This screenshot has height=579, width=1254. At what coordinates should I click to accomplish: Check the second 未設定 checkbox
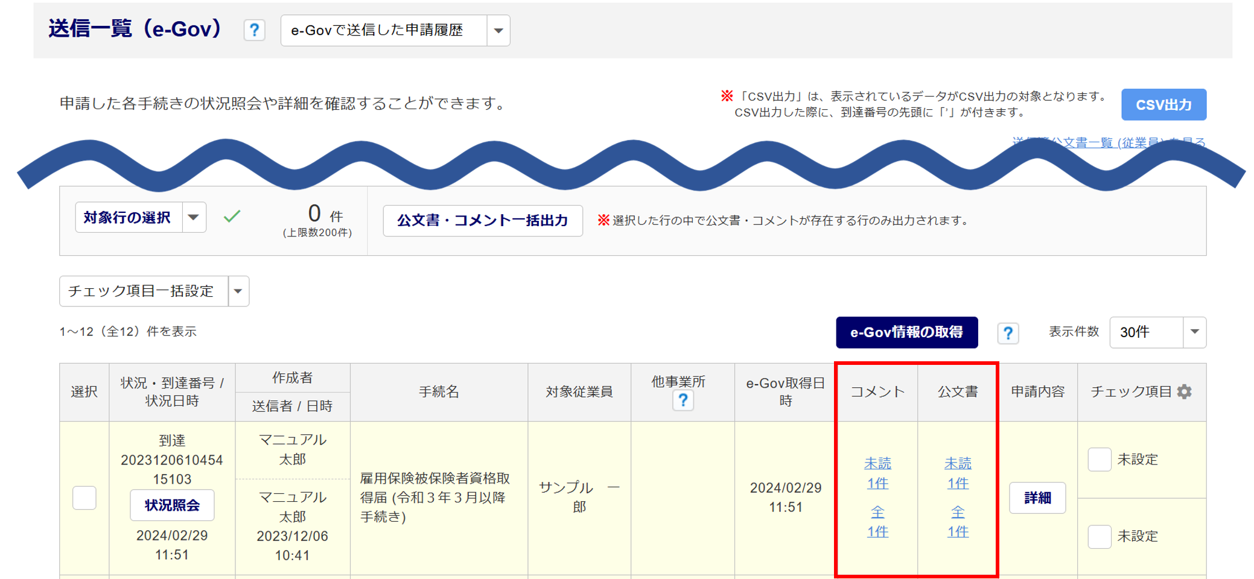tap(1099, 536)
